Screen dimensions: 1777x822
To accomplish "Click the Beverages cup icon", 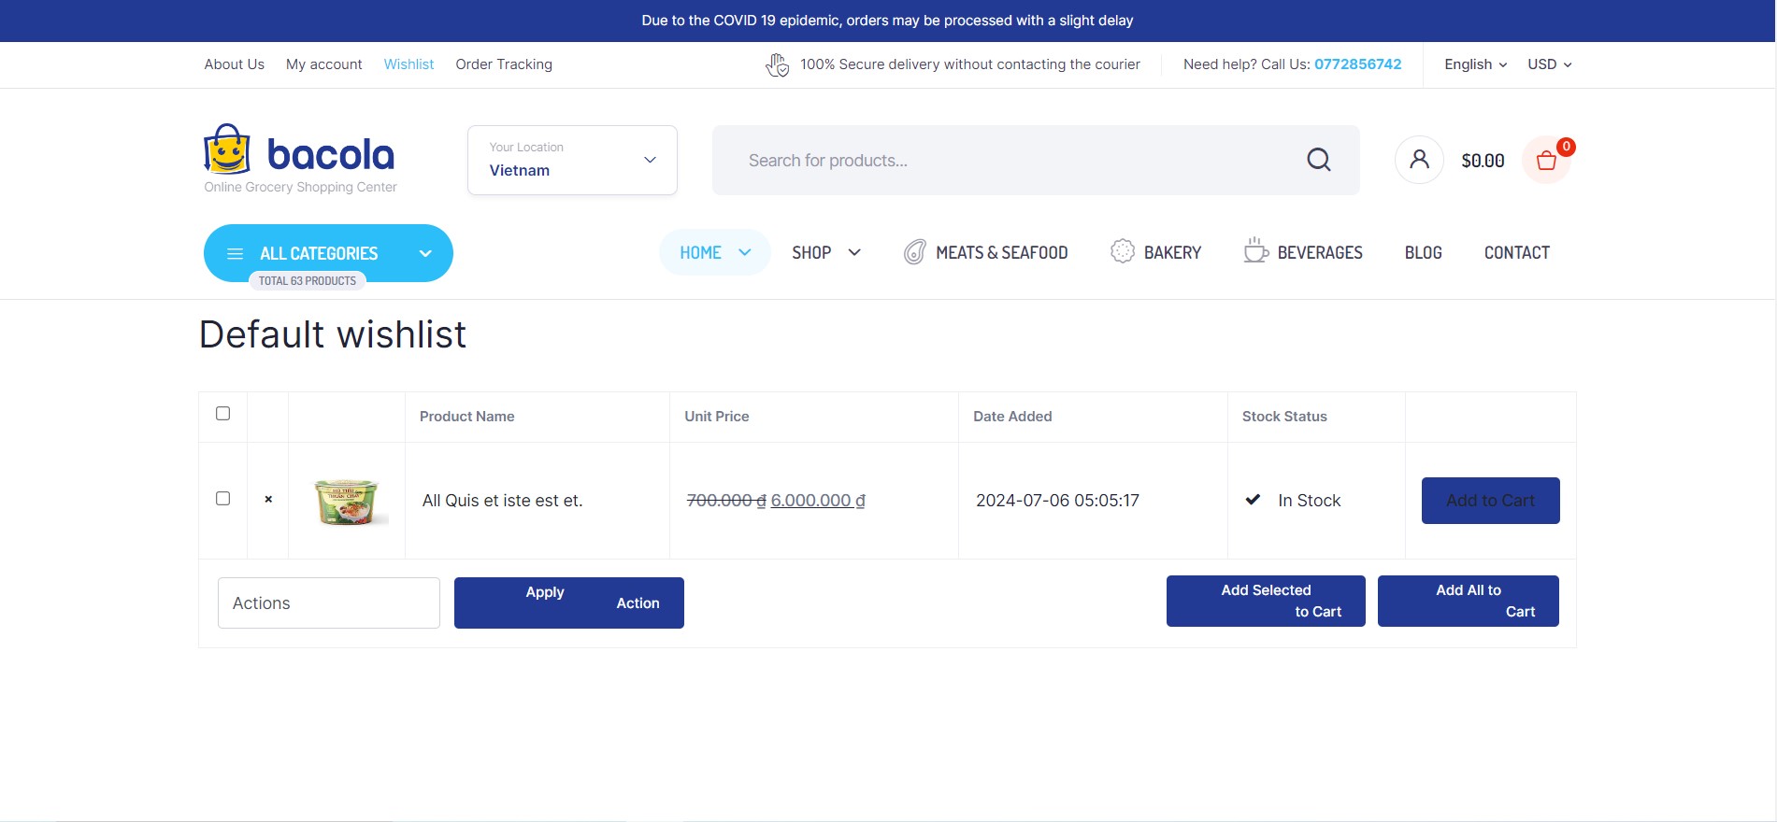I will 1255,251.
